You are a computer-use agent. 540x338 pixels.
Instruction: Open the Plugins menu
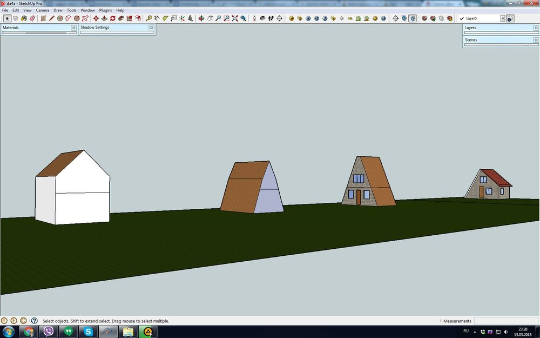[105, 10]
